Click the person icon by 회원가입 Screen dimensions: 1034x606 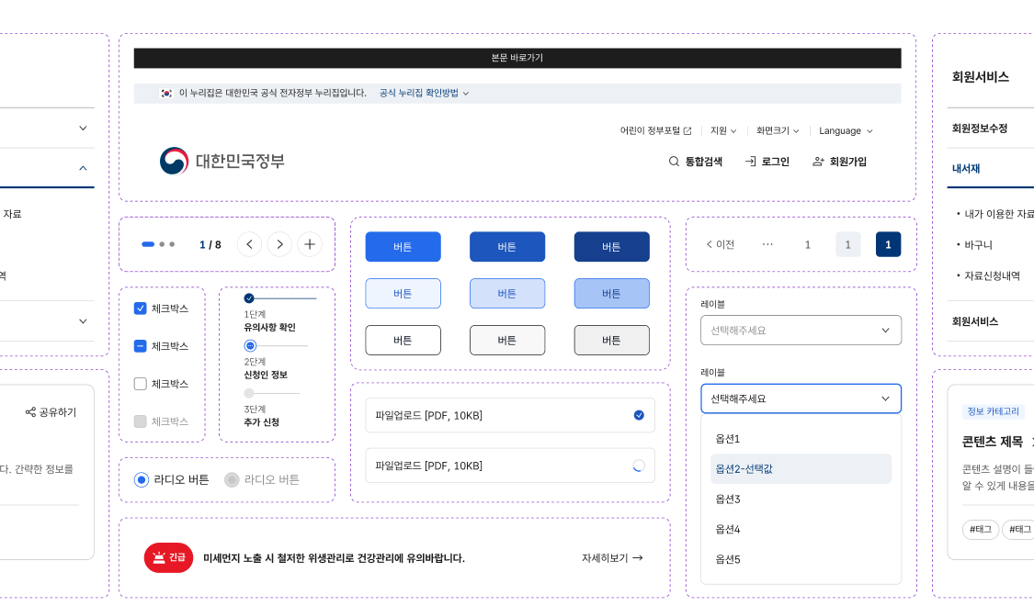tap(818, 162)
